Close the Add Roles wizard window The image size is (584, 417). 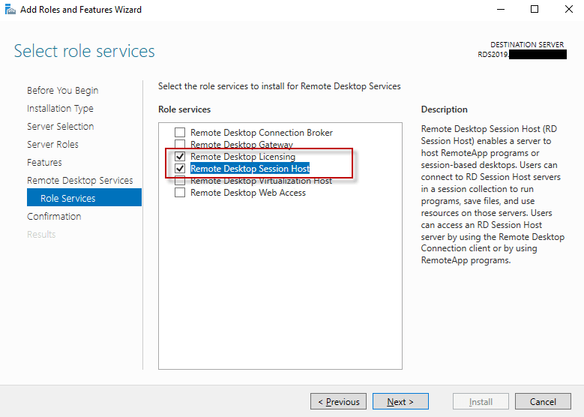[x=568, y=9]
